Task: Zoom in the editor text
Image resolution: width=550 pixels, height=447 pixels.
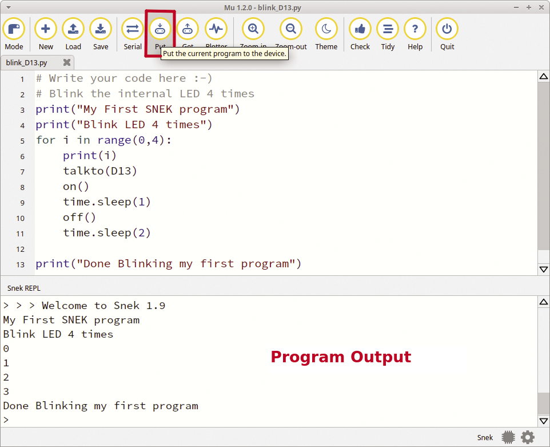Action: click(253, 34)
